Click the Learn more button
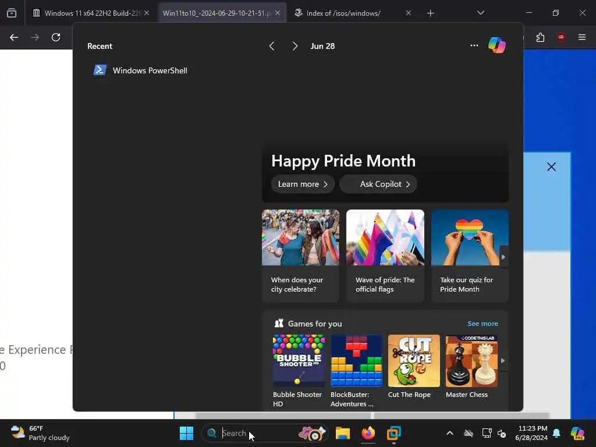The width and height of the screenshot is (596, 447). pos(303,184)
